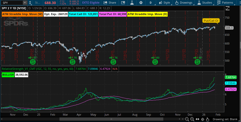241x122 pixels.
Task: Click the magenta 6.47924 axis bubble
Action: point(230,89)
